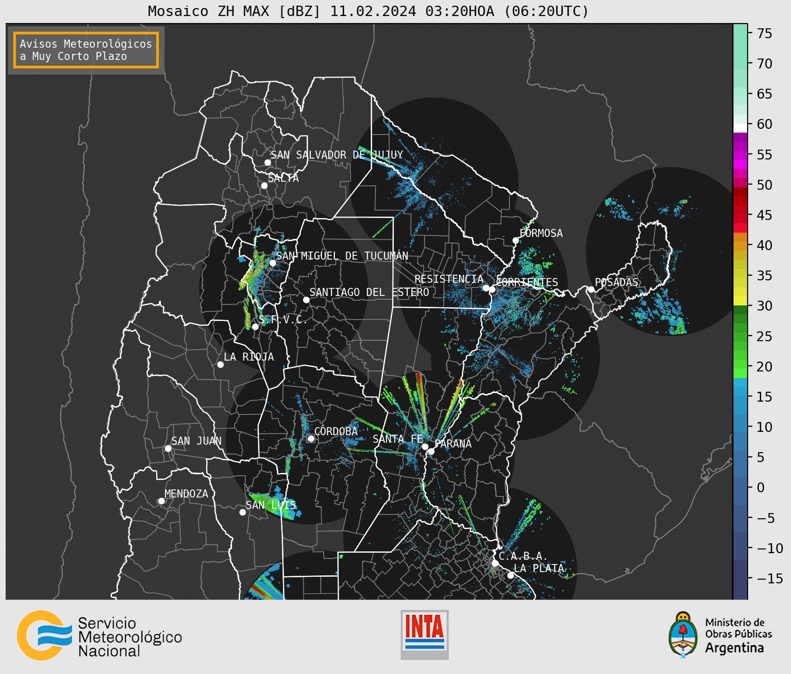The height and width of the screenshot is (674, 791).
Task: Click the RESISTENCIA city label
Action: click(x=449, y=279)
